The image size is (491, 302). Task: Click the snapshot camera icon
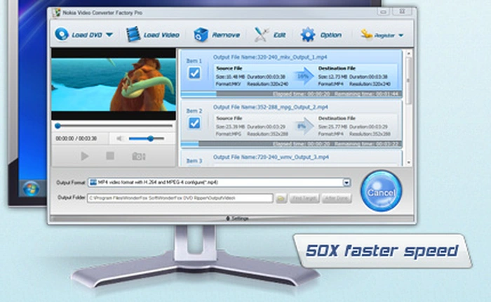point(138,156)
